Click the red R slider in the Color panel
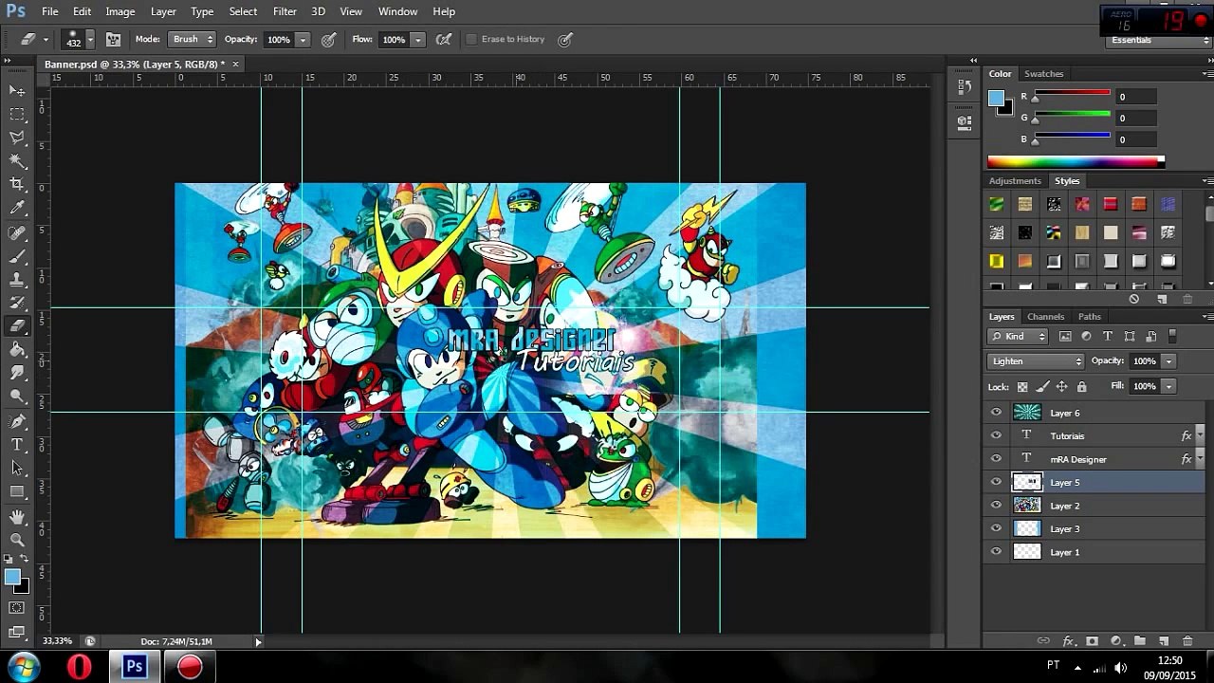This screenshot has width=1214, height=683. pyautogui.click(x=1072, y=96)
